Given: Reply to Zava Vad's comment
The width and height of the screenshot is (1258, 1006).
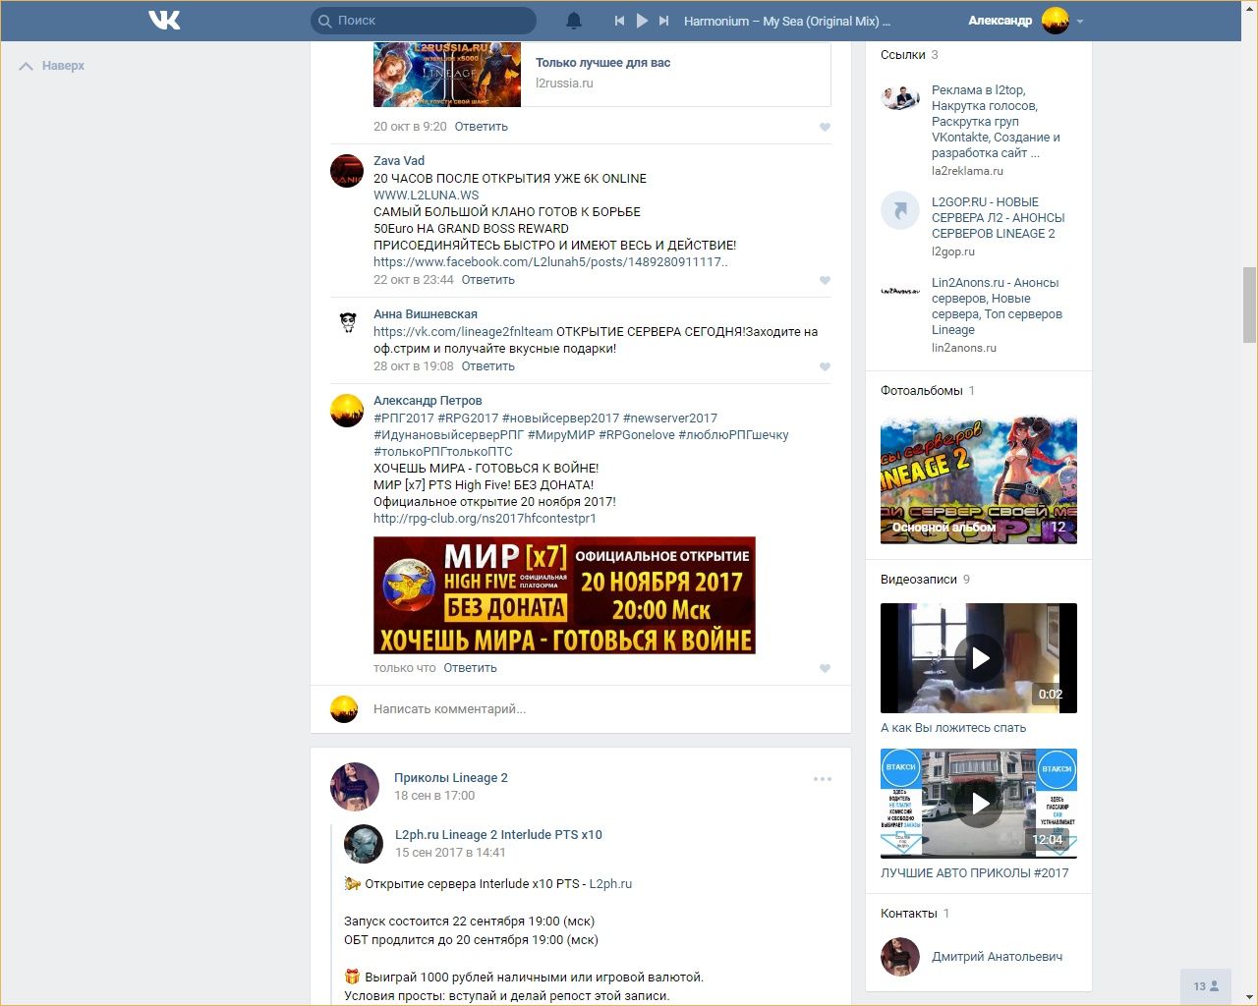Looking at the screenshot, I should (x=487, y=280).
